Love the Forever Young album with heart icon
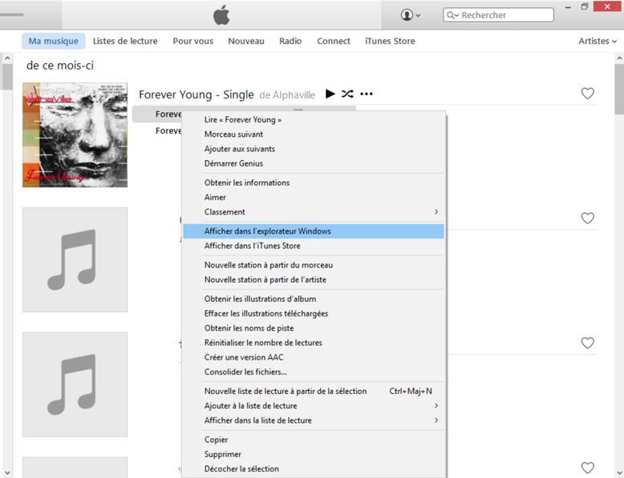The image size is (624, 478). click(x=587, y=94)
